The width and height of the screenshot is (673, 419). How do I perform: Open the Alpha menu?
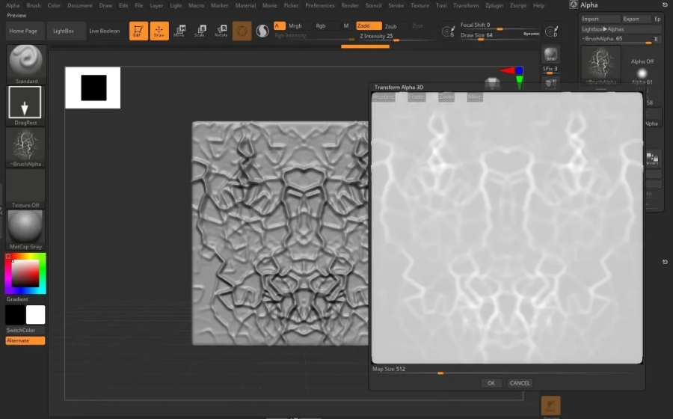tap(13, 5)
